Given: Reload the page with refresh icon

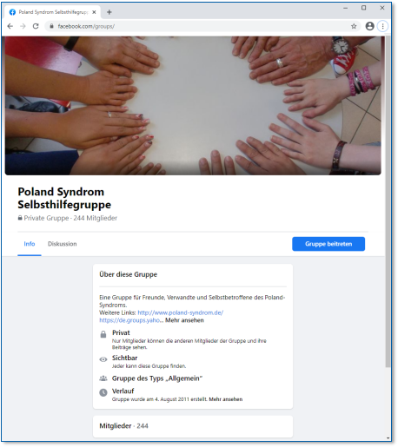Looking at the screenshot, I should pyautogui.click(x=36, y=26).
